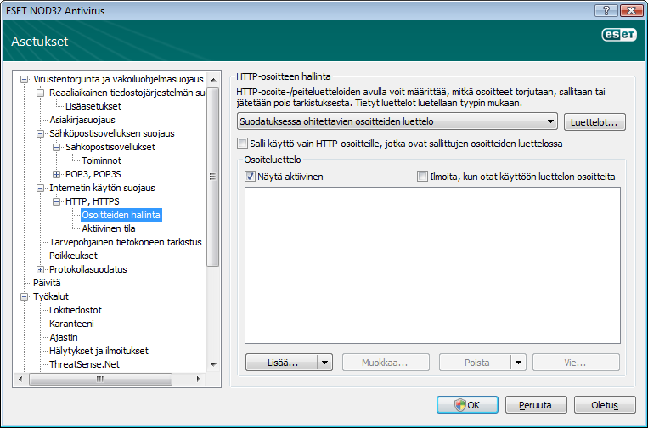Viewport: 648px width, 428px height.
Task: Select Poikkeukset in the tree
Action: pos(74,256)
